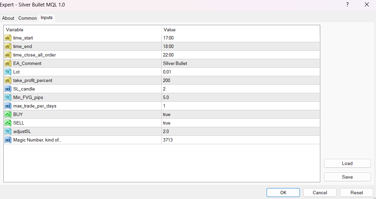Image resolution: width=376 pixels, height=199 pixels.
Task: Click the Load button
Action: coord(347,163)
